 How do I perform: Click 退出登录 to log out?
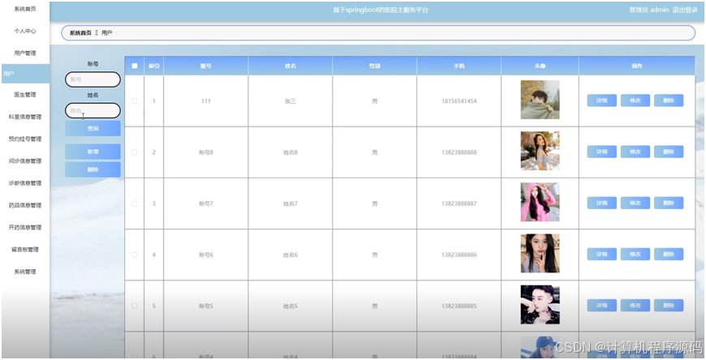(685, 10)
